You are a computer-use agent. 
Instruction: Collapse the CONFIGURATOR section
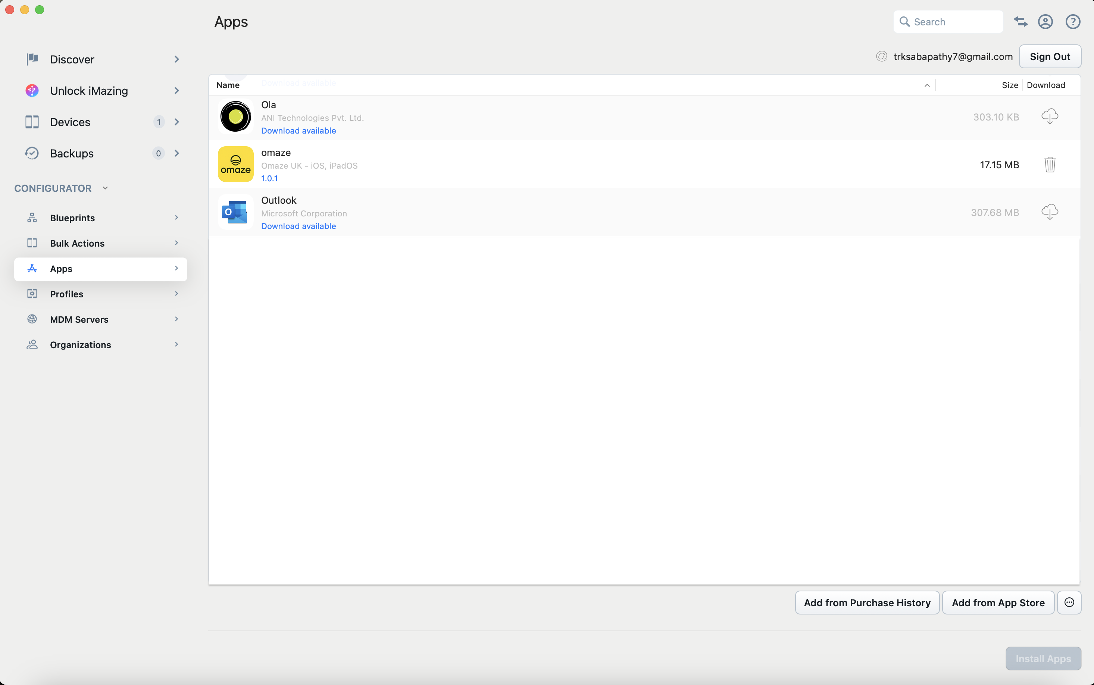[x=105, y=188]
